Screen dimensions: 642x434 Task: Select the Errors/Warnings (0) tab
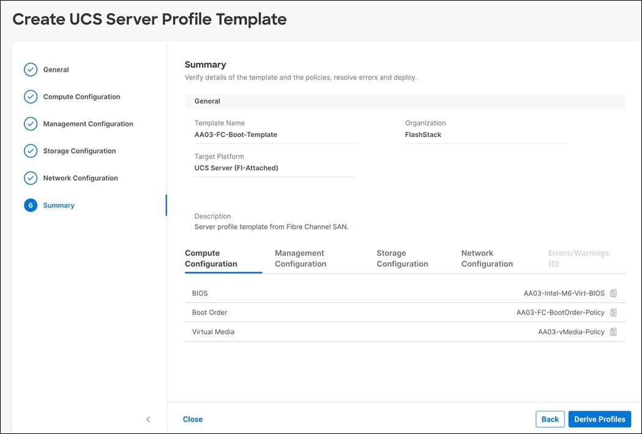click(578, 258)
